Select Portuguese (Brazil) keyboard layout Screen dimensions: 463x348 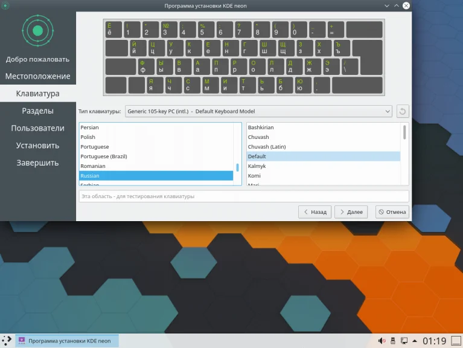tap(156, 156)
